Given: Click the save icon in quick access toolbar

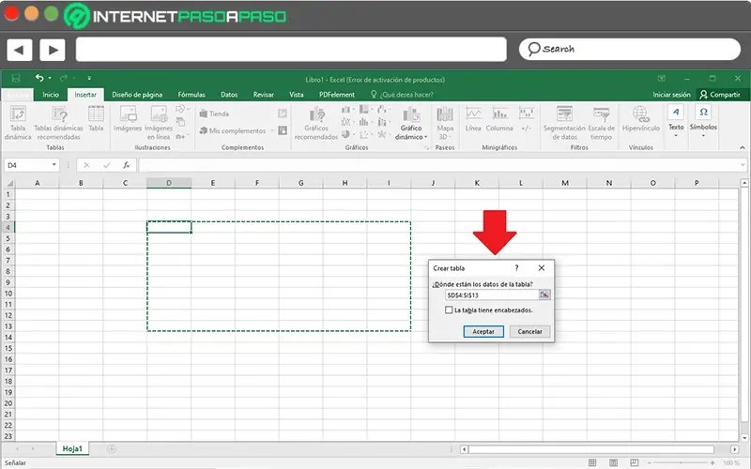Looking at the screenshot, I should 16,78.
